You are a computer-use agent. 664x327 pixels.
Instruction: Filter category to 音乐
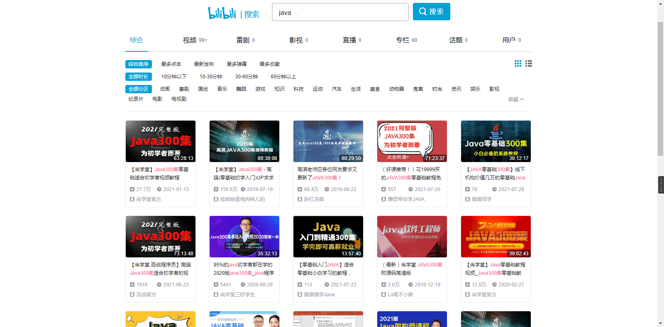(222, 89)
